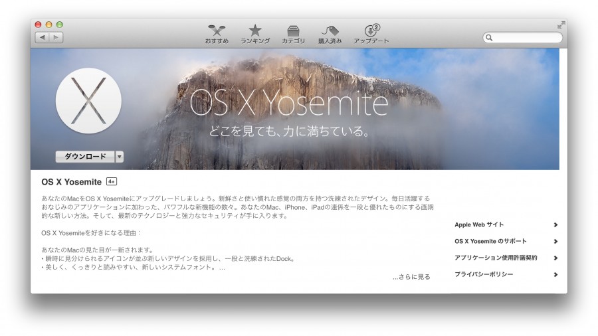598x336 pixels.
Task: Open the おすすめ featured section
Action: tap(217, 34)
